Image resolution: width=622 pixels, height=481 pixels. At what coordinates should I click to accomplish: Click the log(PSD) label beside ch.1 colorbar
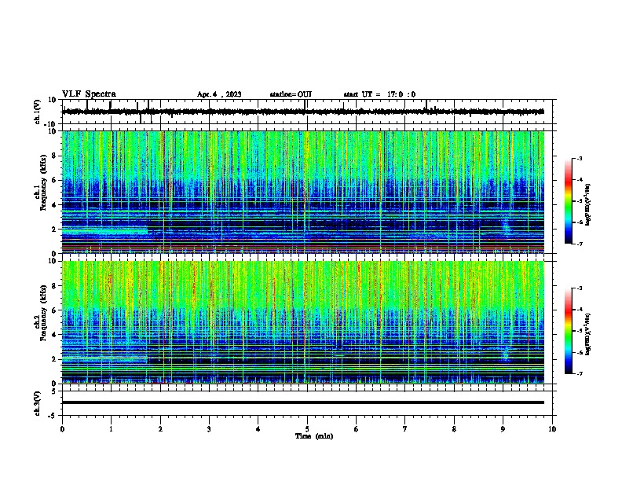click(x=587, y=205)
